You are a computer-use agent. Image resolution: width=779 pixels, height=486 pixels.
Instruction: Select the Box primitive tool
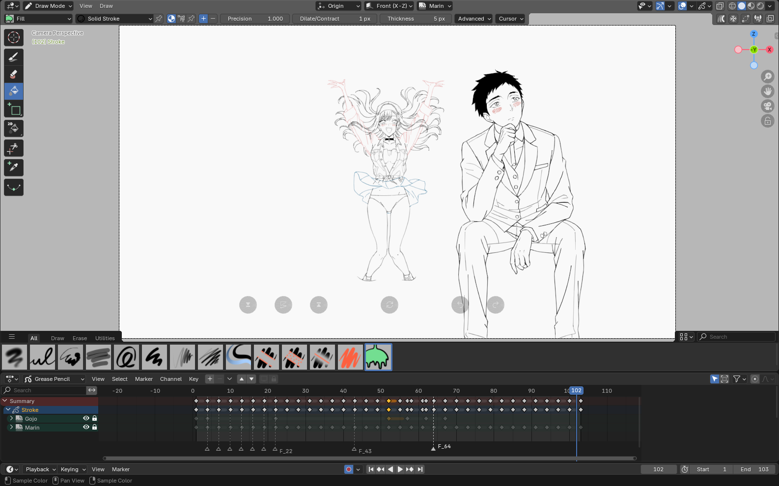[x=14, y=109]
